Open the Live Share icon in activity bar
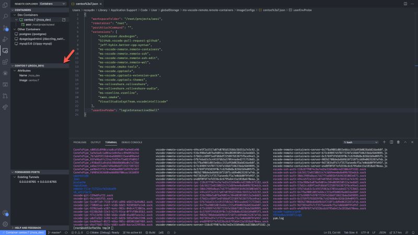The image size is (418, 235). [x=5, y=107]
